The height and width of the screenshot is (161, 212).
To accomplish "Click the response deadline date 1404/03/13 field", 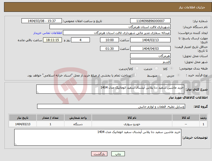I will coord(150,40).
